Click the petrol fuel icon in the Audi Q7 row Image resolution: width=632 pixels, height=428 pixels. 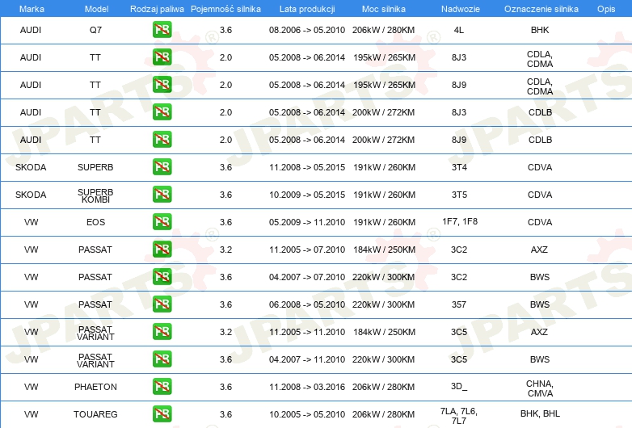tap(162, 30)
